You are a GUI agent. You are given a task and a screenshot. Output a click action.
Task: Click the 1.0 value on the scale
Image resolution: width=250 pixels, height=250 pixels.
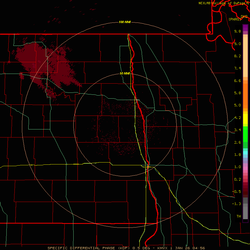(237, 167)
